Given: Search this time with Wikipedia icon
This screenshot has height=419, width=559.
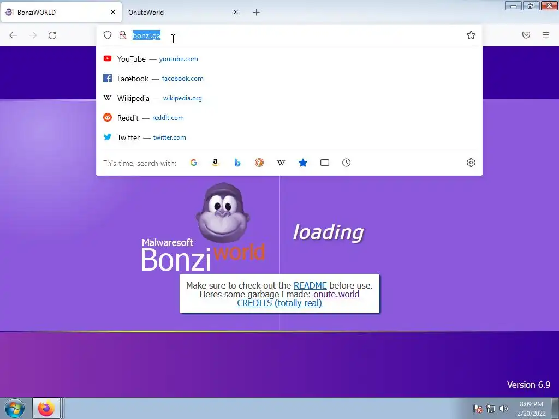Looking at the screenshot, I should pos(281,163).
